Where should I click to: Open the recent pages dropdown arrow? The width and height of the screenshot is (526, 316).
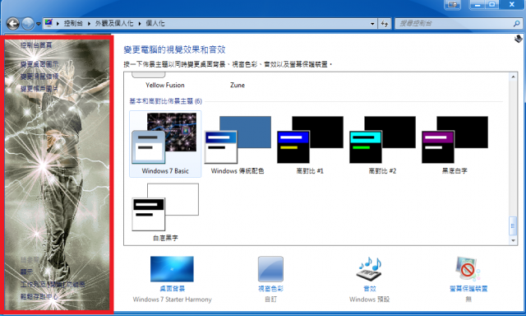coord(39,24)
